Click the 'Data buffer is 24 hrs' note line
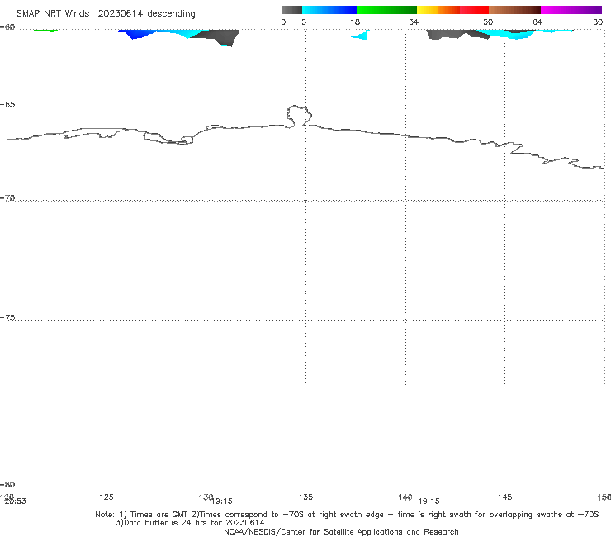The image size is (611, 537). 190,523
